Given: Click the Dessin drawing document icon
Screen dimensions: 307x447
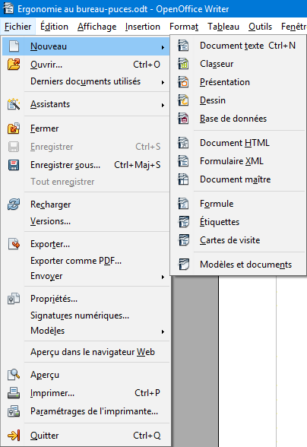Looking at the screenshot, I should pyautogui.click(x=183, y=100).
